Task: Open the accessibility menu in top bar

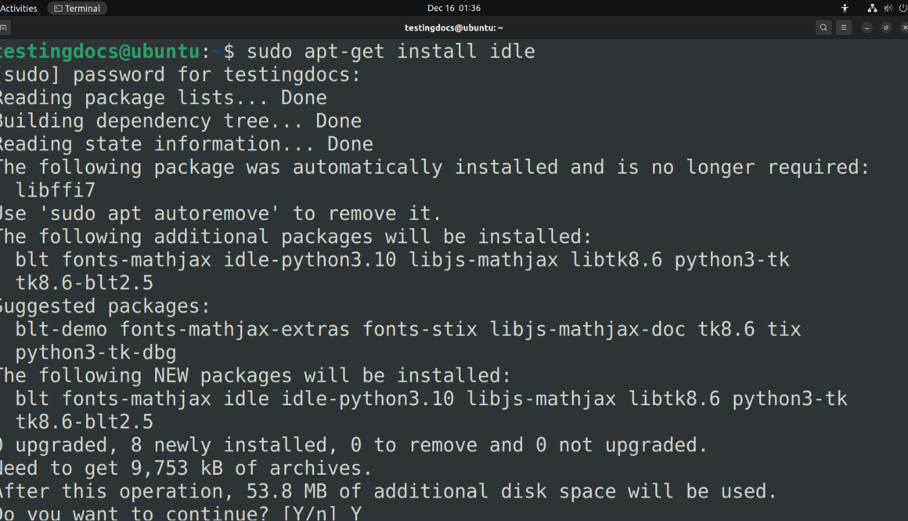Action: point(845,8)
